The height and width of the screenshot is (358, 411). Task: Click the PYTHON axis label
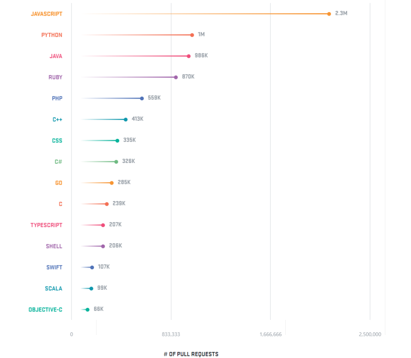point(52,35)
